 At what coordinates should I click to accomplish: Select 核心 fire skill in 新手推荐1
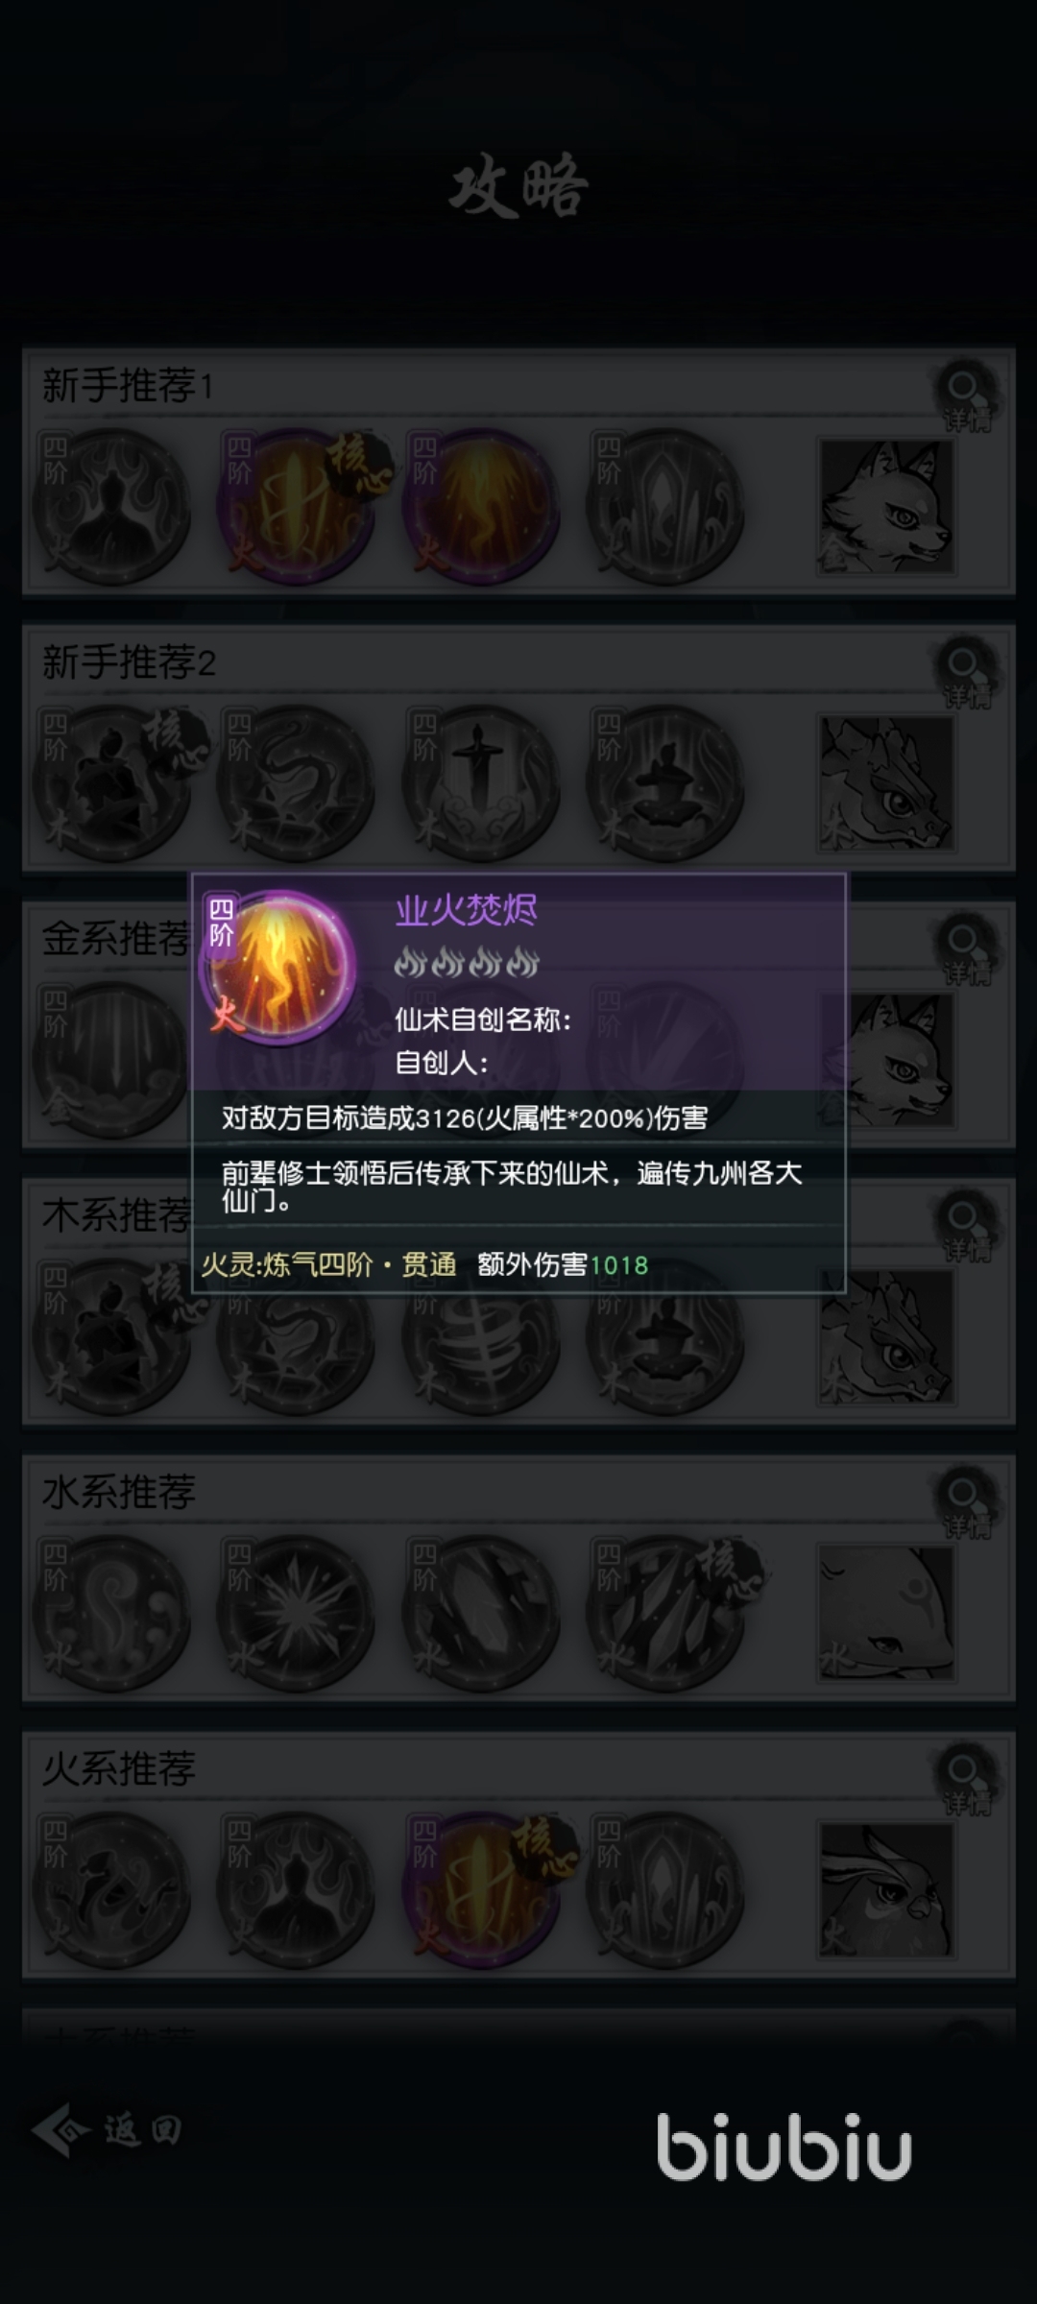298,507
